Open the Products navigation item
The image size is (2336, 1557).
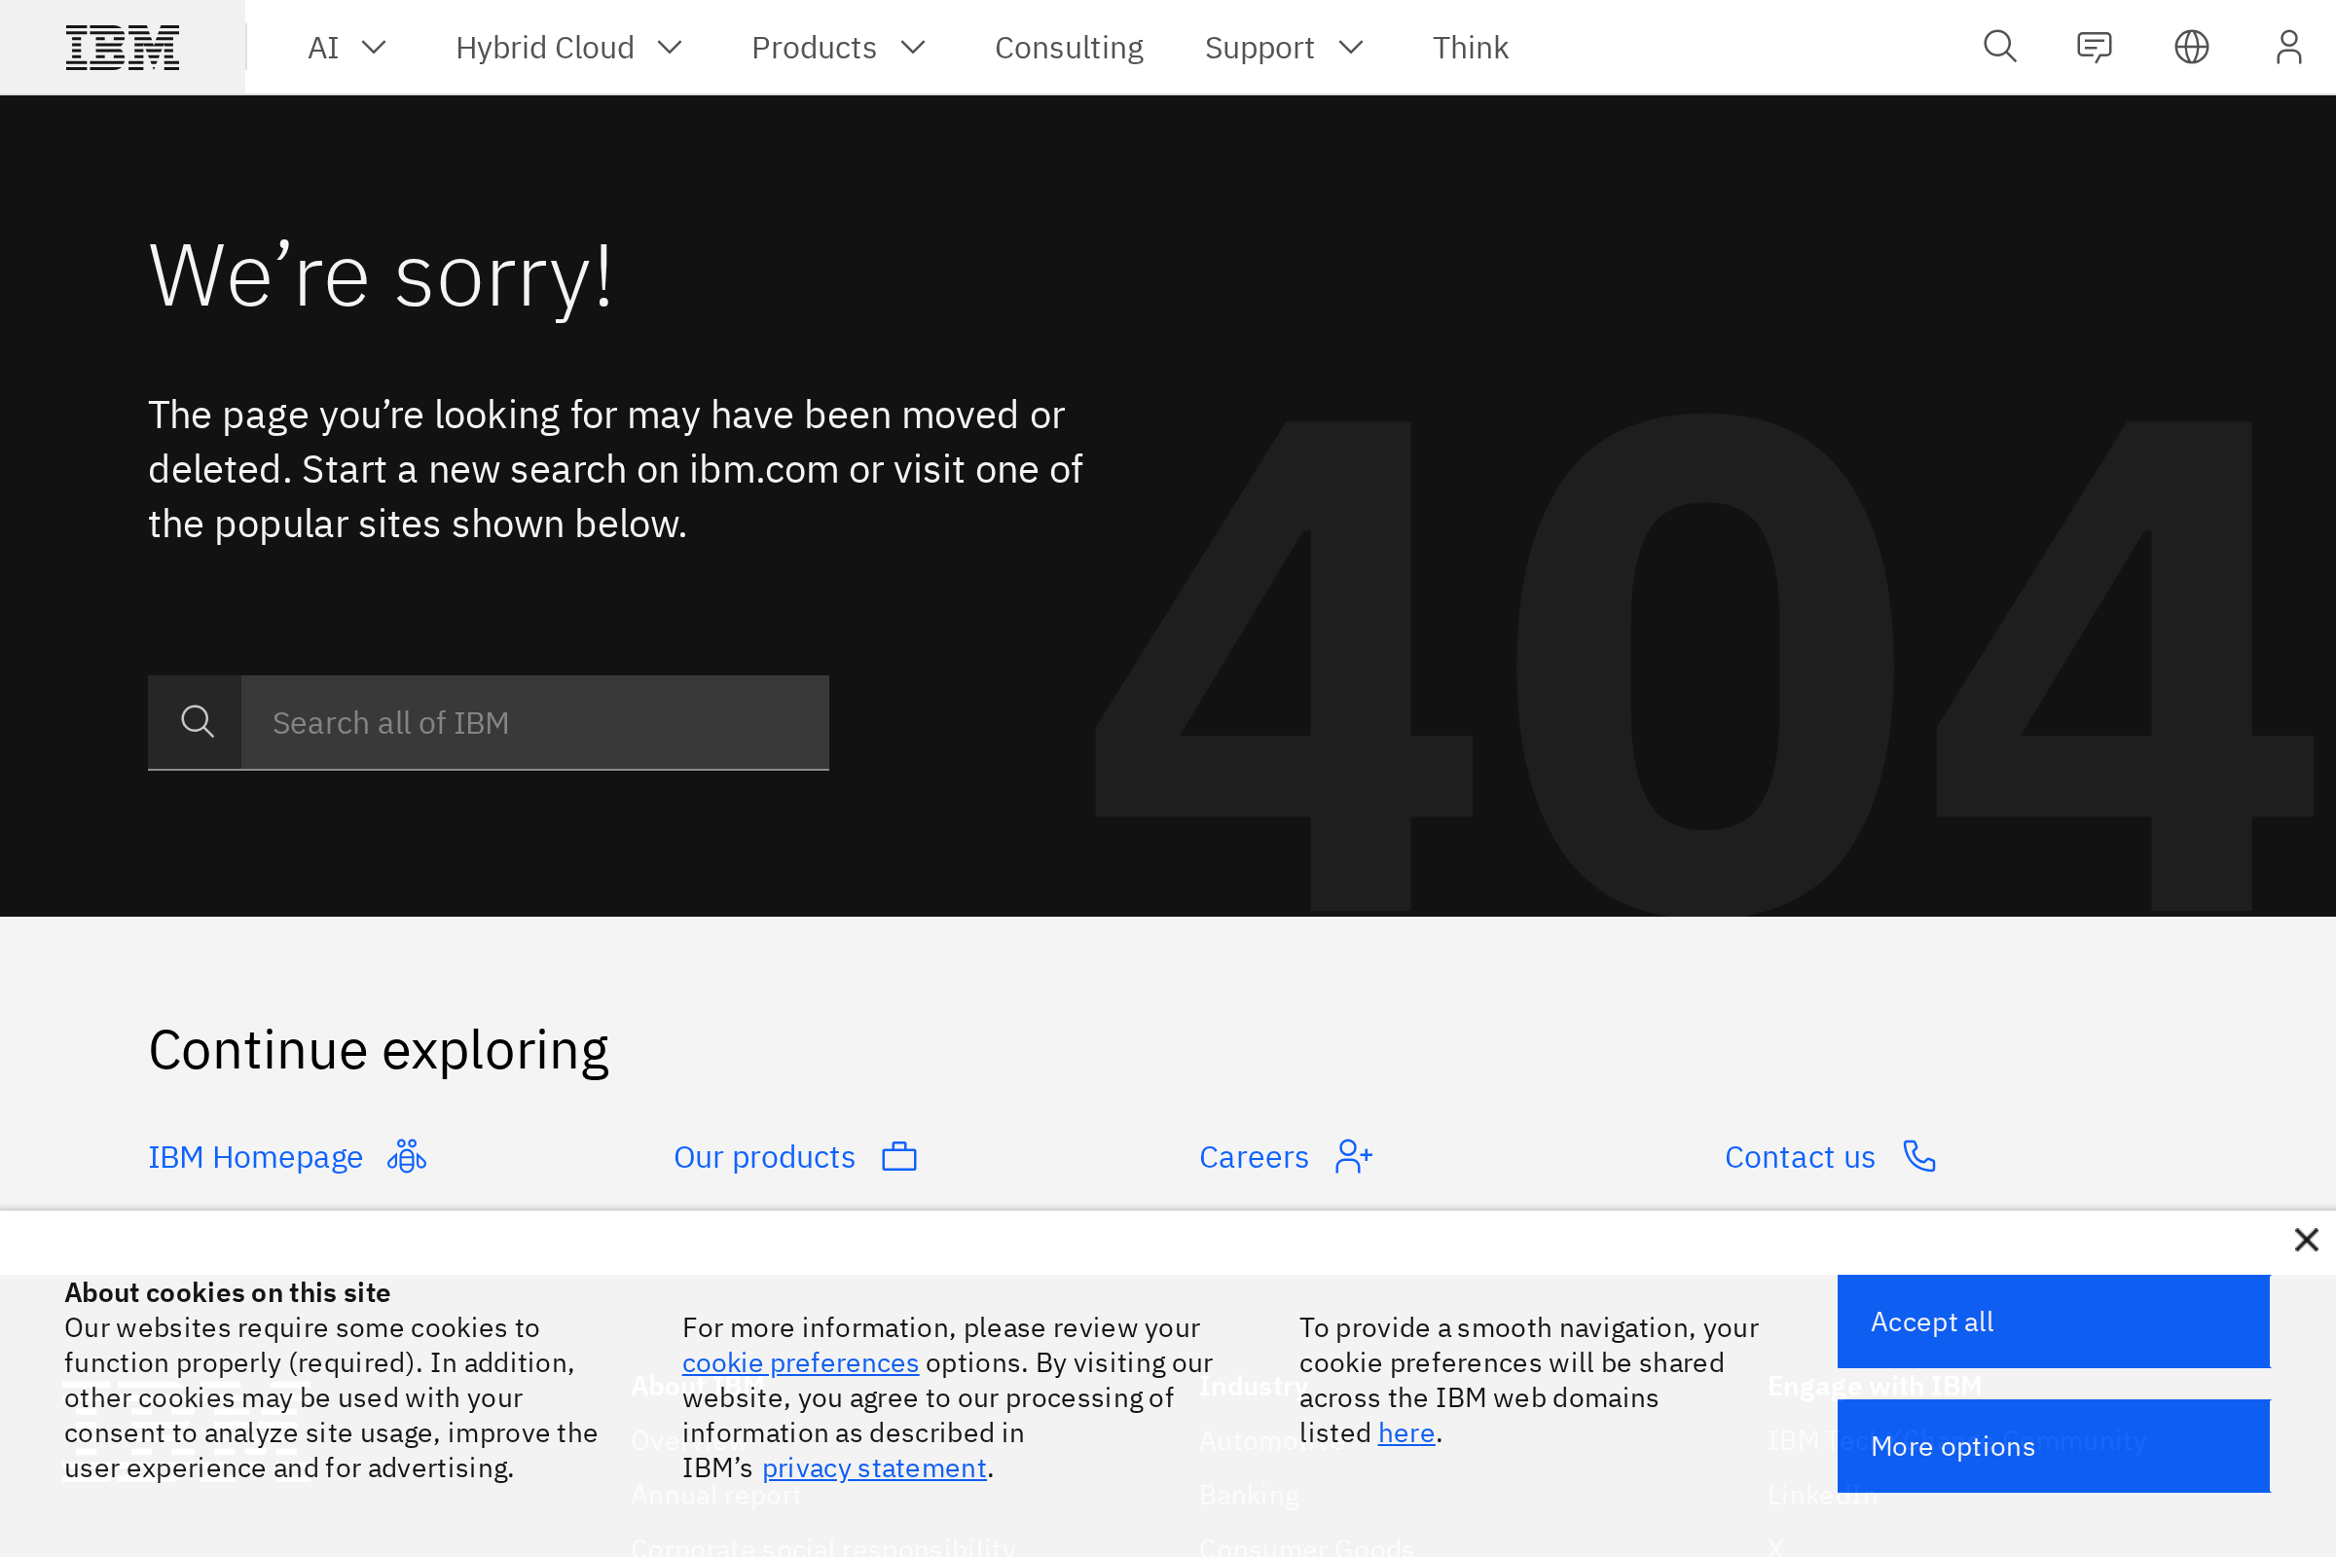coord(814,48)
